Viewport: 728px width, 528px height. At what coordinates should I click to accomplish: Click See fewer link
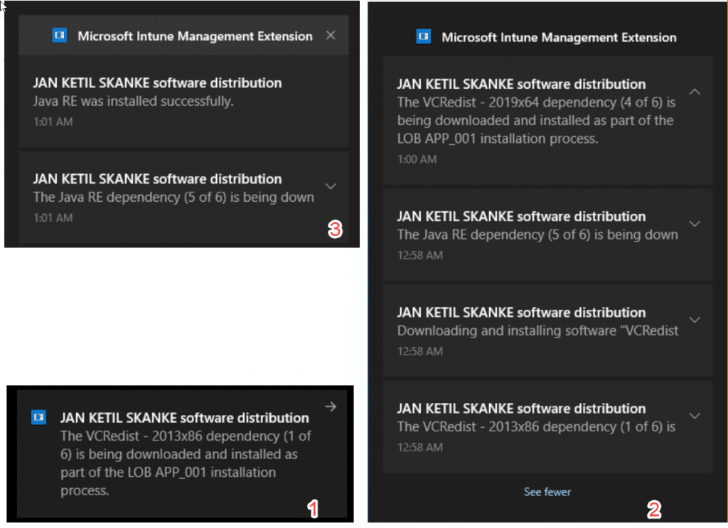(x=547, y=492)
